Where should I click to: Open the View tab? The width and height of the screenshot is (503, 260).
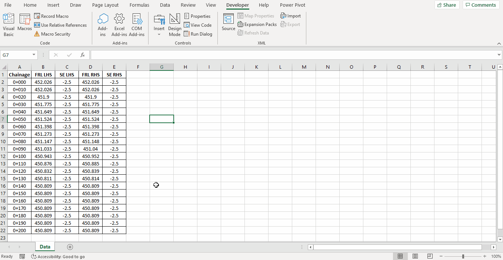[x=211, y=5]
